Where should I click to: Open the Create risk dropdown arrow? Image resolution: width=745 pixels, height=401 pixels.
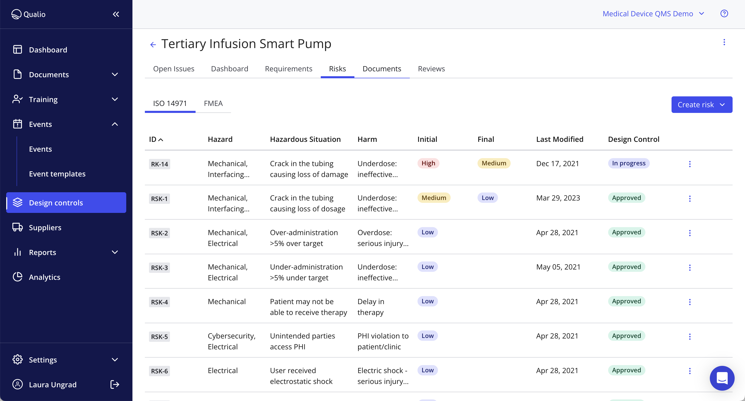pos(722,104)
